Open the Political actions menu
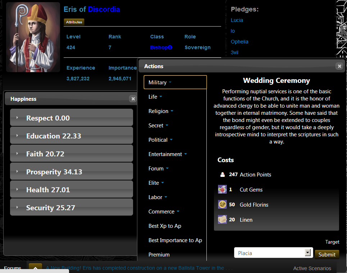Screen dimensions: 347x273 coord(160,140)
